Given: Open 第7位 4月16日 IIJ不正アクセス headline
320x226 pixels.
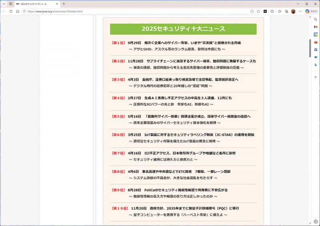Looking at the screenshot, I should pos(182,153).
